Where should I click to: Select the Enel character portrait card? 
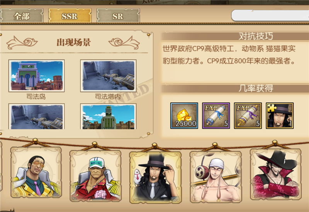coord(216,177)
